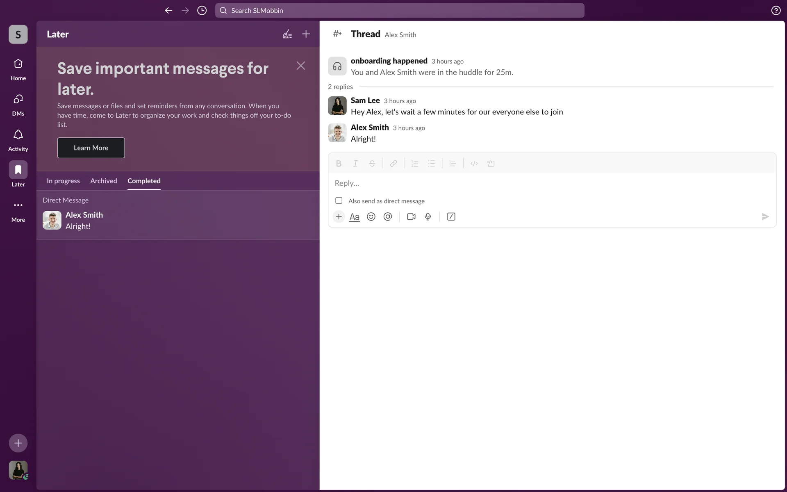The width and height of the screenshot is (787, 492).
Task: Open the DMs sidebar section
Action: coord(18,105)
